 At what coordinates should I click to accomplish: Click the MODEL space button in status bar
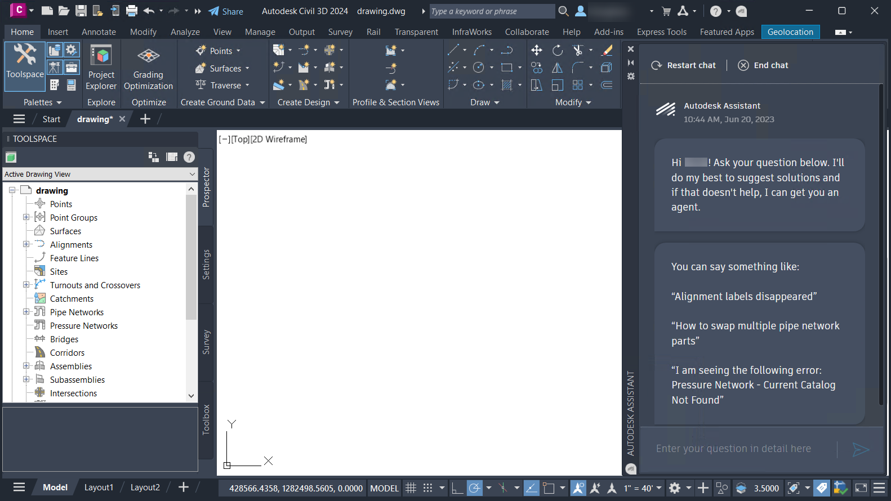(x=384, y=488)
